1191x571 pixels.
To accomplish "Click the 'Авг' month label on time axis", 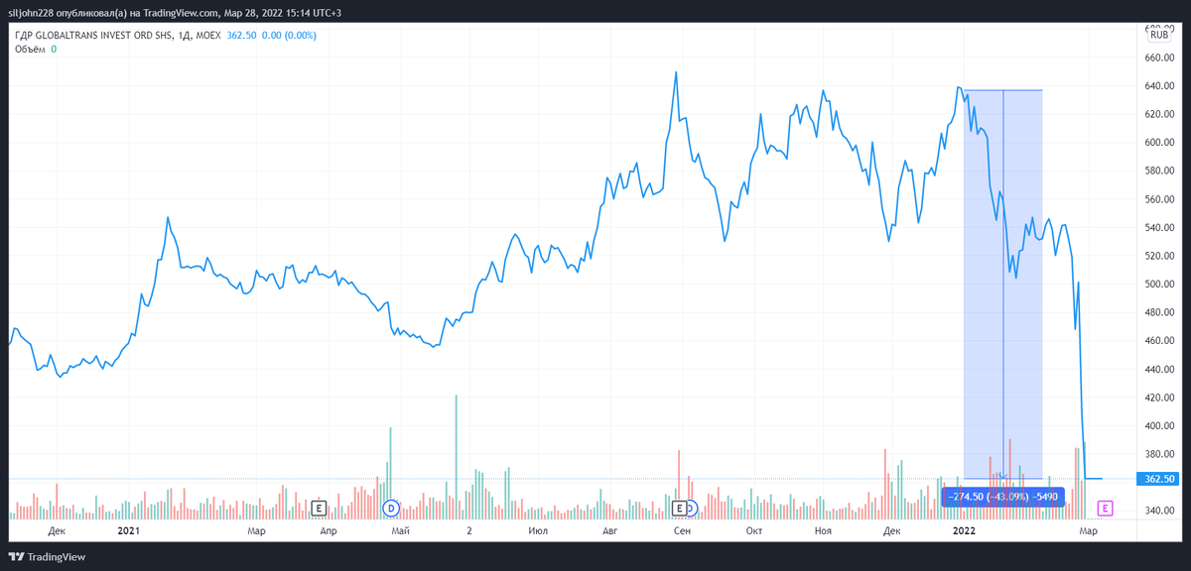I will pyautogui.click(x=610, y=532).
